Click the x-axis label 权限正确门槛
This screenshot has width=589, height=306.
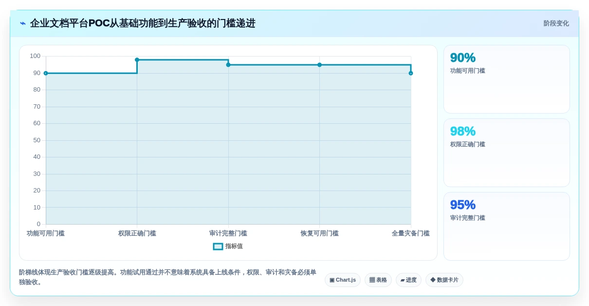tap(137, 233)
